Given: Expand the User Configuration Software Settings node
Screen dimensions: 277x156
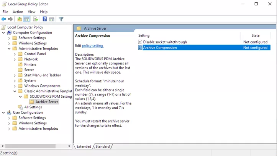Looking at the screenshot, I should pyautogui.click(x=9, y=118).
